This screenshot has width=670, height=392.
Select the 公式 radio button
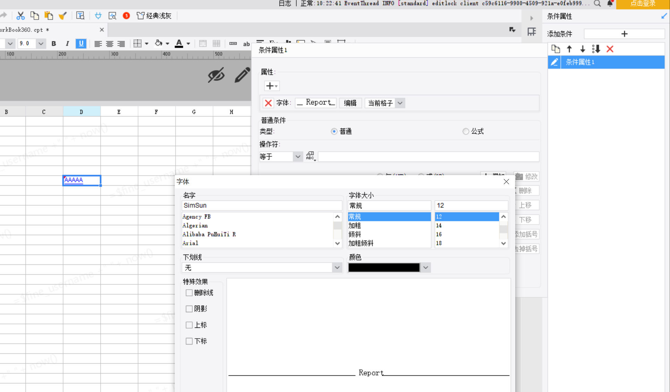pyautogui.click(x=466, y=131)
